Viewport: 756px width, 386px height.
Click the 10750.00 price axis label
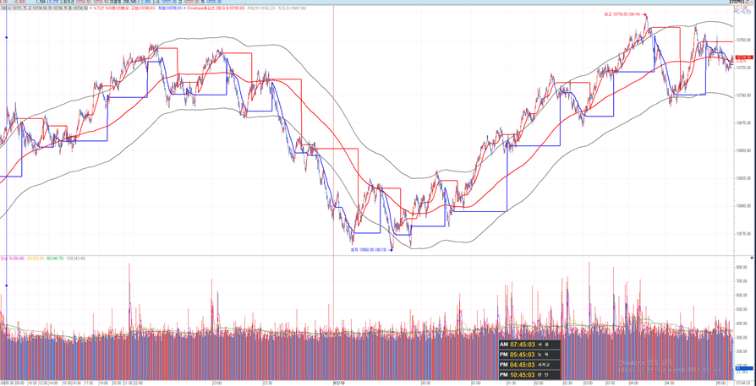pyautogui.click(x=743, y=40)
